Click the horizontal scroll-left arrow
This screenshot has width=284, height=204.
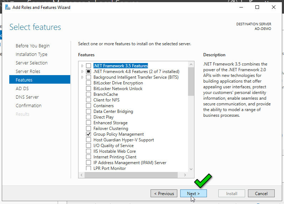tap(82, 175)
